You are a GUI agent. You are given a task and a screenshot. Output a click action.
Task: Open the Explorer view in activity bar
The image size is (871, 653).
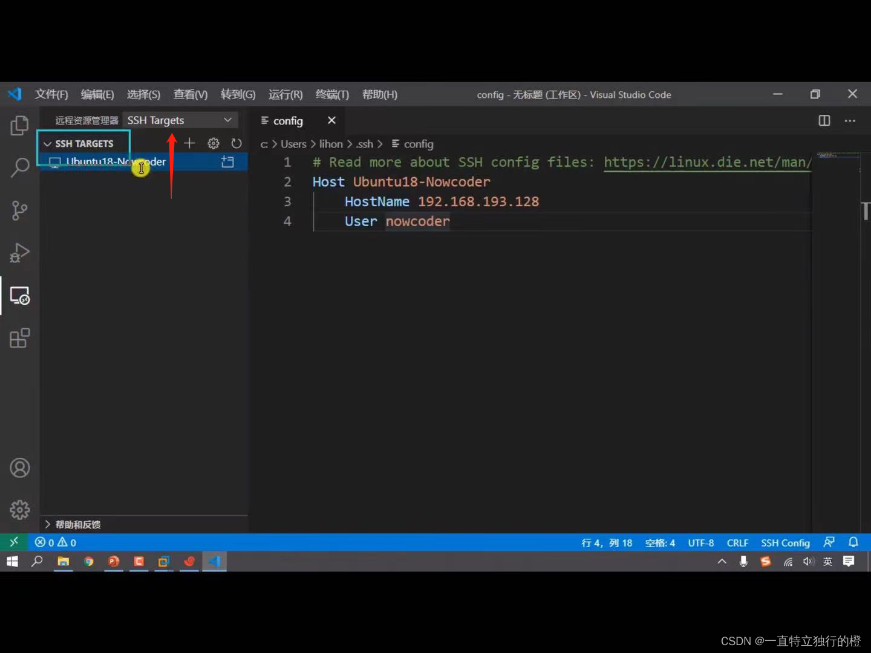point(19,126)
